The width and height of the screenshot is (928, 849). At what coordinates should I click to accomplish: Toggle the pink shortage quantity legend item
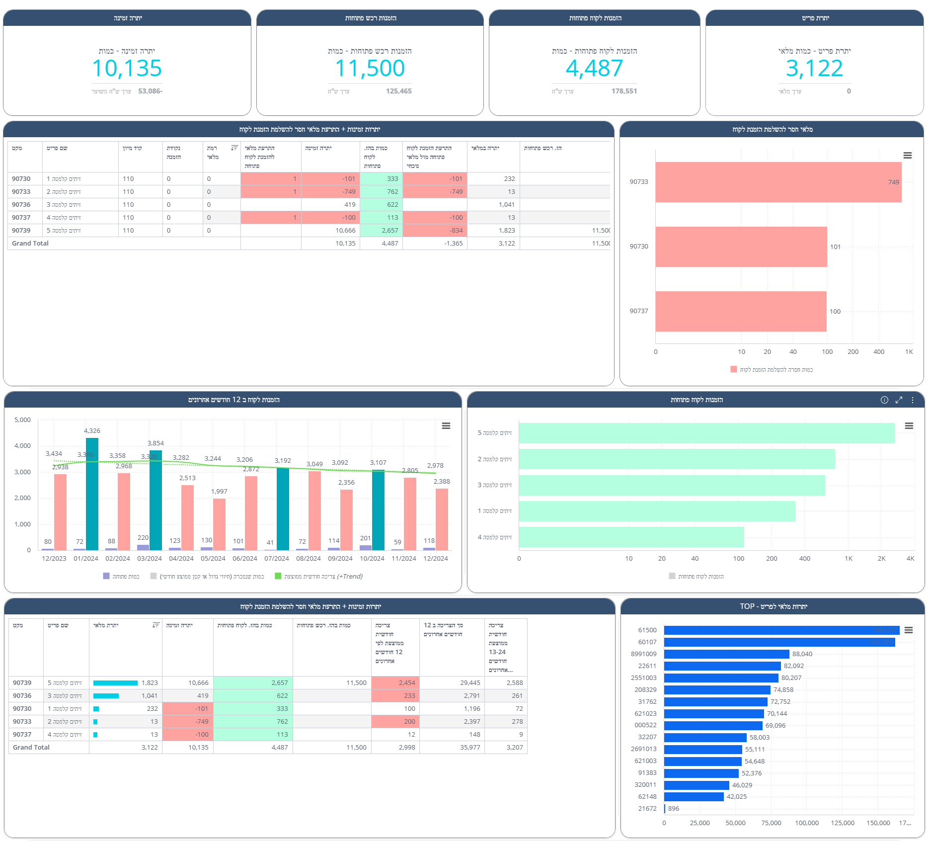tap(772, 370)
